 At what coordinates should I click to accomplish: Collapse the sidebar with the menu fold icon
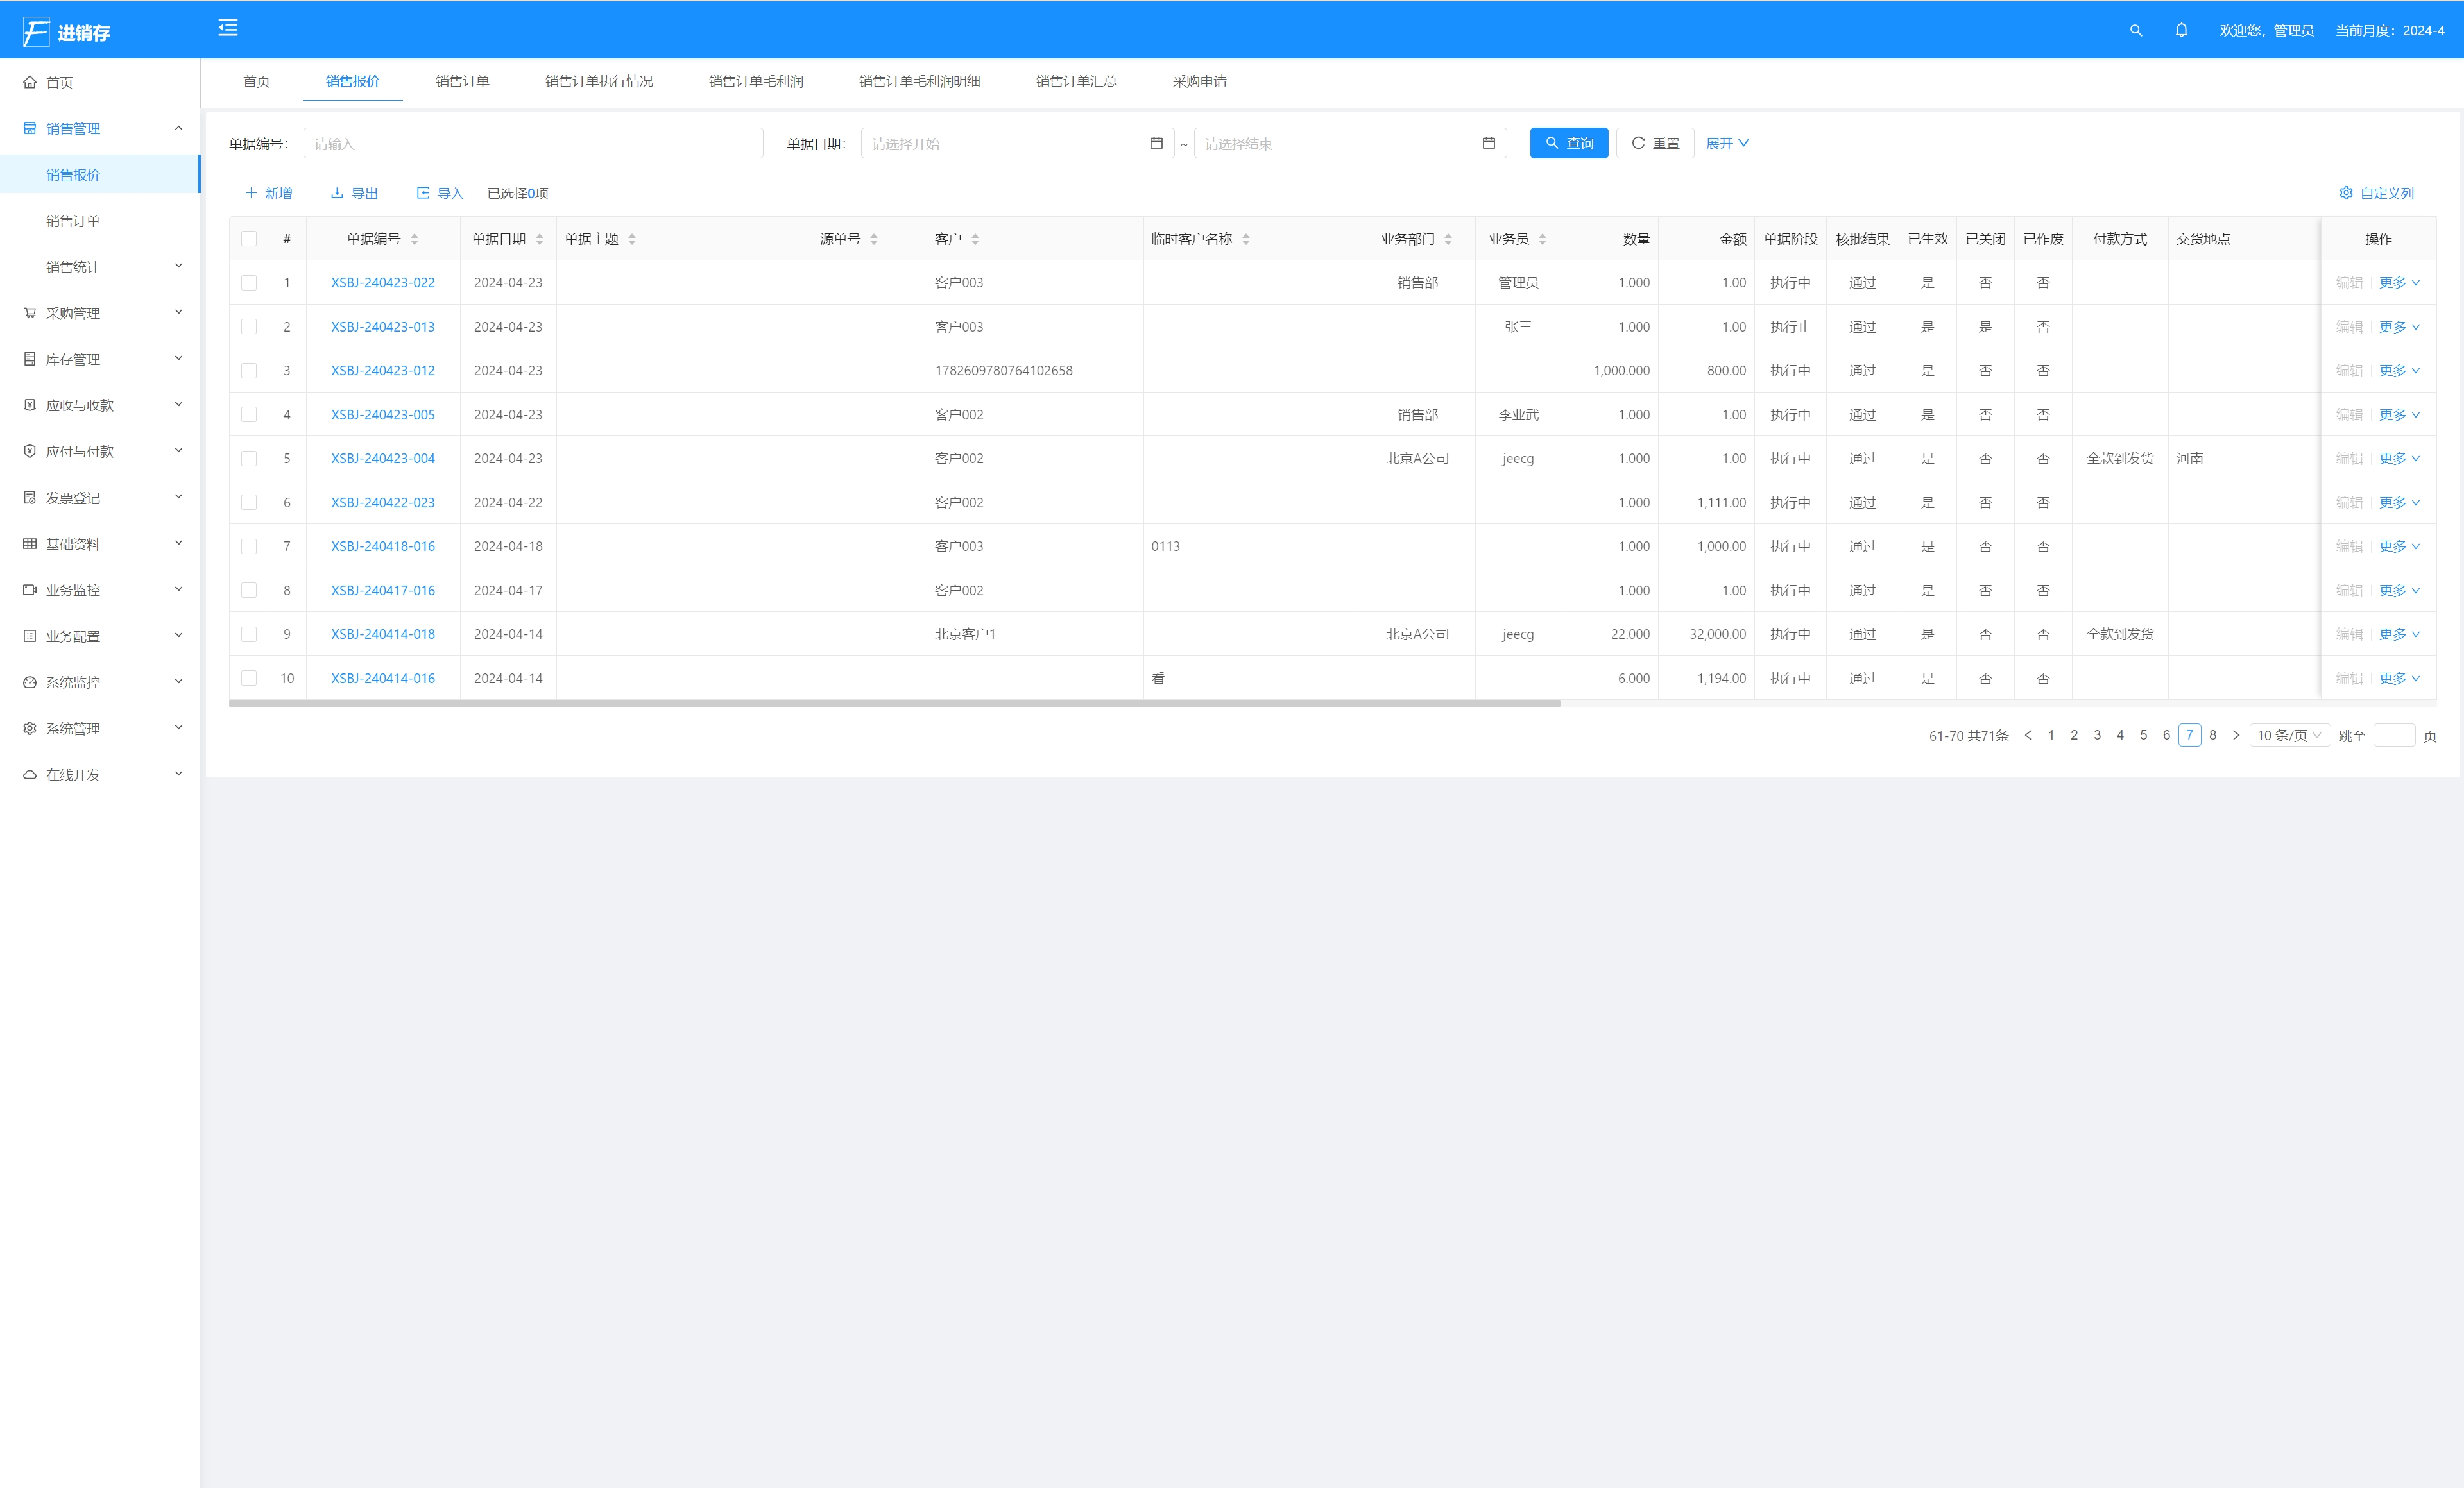click(228, 28)
